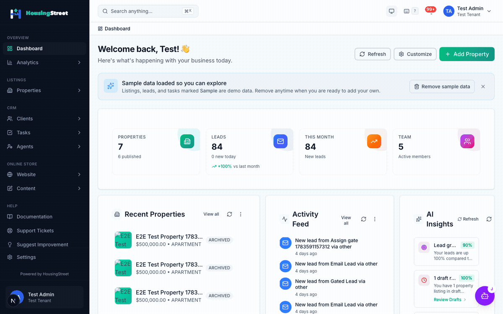
Task: Open the display monitor icon in header
Action: tap(392, 11)
